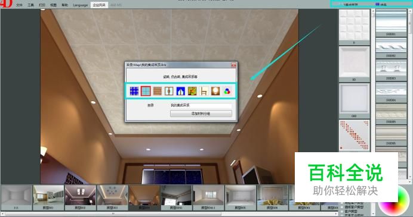Viewport: 413px width, 217px height.
Task: Open the 工具 menu
Action: pos(30,5)
